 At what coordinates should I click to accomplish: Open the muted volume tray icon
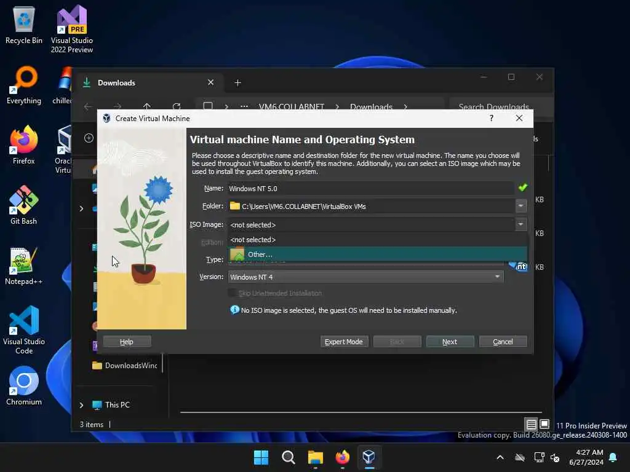[x=556, y=457]
